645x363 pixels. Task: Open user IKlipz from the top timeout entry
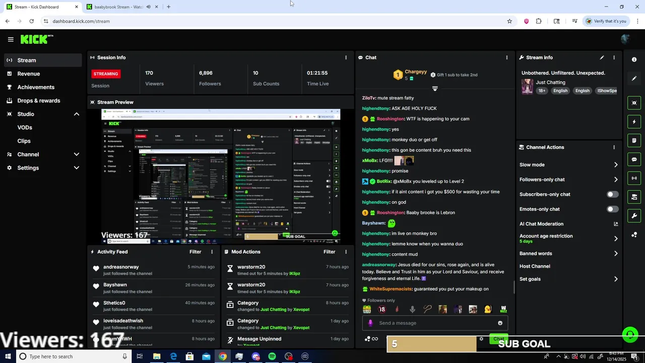pyautogui.click(x=295, y=274)
